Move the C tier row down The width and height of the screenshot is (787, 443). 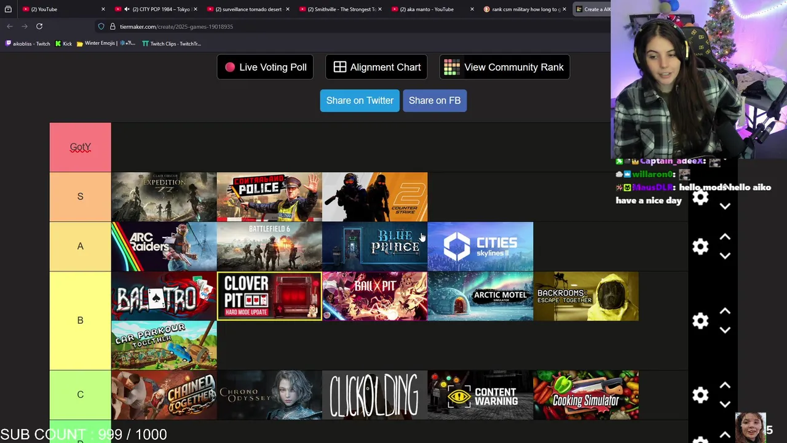[725, 404]
